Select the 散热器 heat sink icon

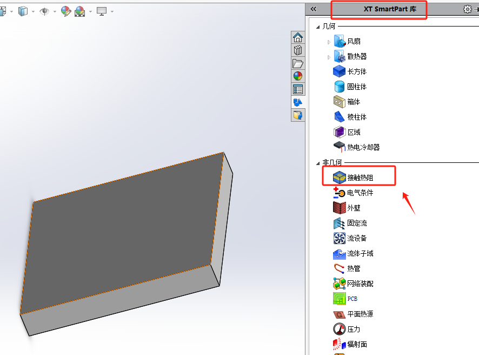pos(340,56)
